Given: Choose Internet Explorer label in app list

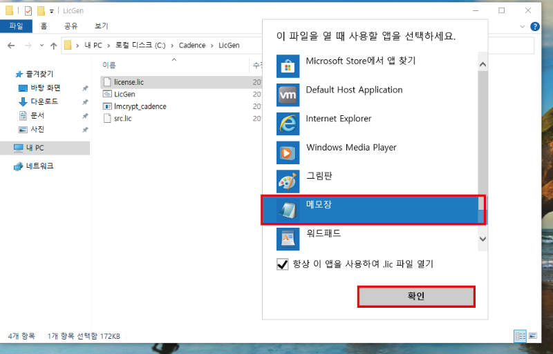Looking at the screenshot, I should pos(339,119).
